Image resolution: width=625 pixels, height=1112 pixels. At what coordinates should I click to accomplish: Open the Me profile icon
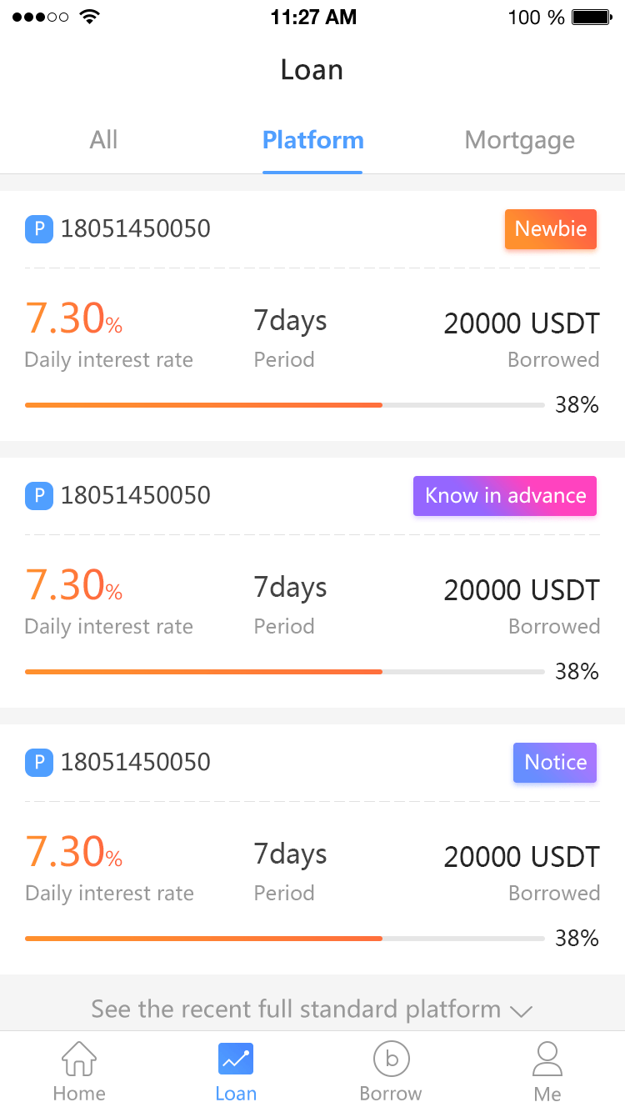547,1059
